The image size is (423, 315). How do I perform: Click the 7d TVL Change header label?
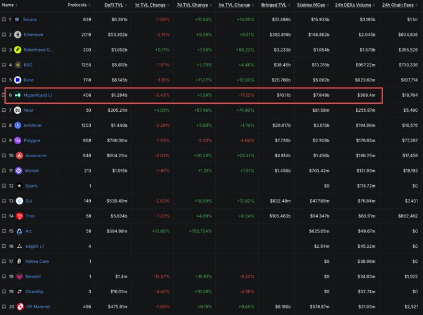(x=192, y=5)
